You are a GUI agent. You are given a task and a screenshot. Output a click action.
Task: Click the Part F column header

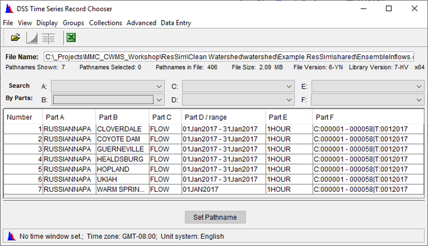coord(368,117)
